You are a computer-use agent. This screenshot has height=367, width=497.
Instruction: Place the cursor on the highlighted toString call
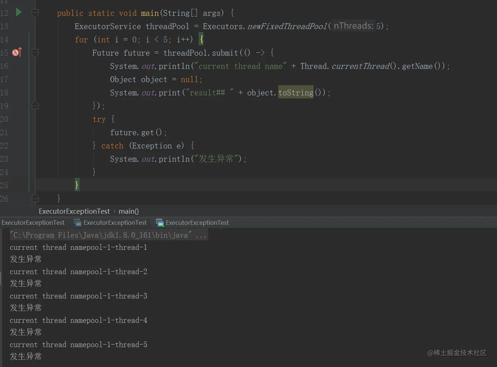tap(296, 92)
